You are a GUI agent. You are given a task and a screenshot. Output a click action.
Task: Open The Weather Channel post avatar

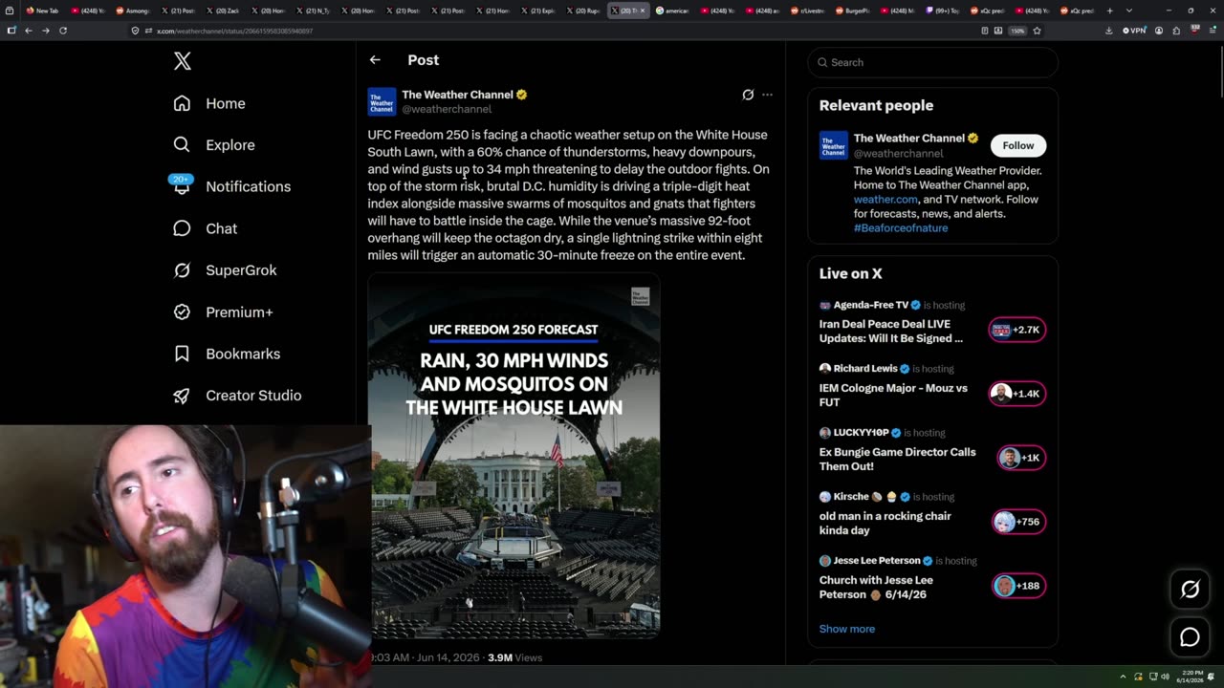pyautogui.click(x=382, y=102)
